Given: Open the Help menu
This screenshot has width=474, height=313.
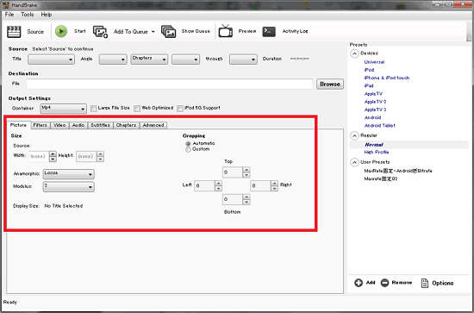Looking at the screenshot, I should coord(47,15).
